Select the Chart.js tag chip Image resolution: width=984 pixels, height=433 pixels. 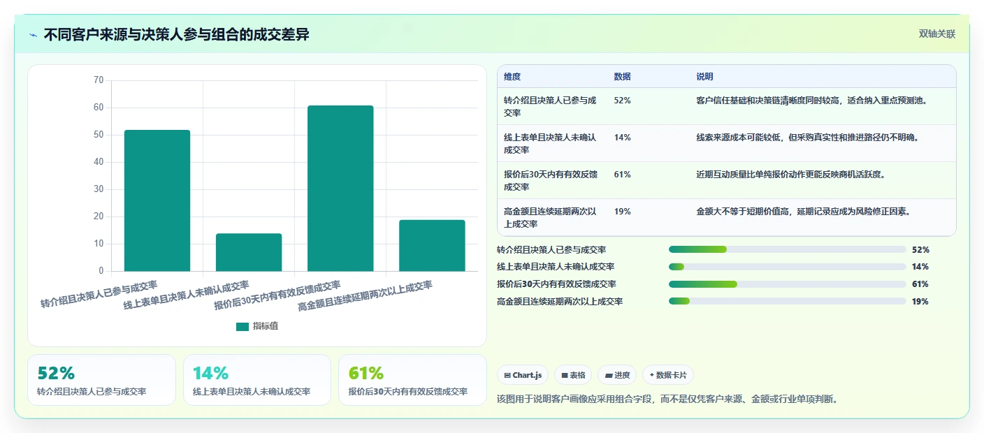click(523, 375)
